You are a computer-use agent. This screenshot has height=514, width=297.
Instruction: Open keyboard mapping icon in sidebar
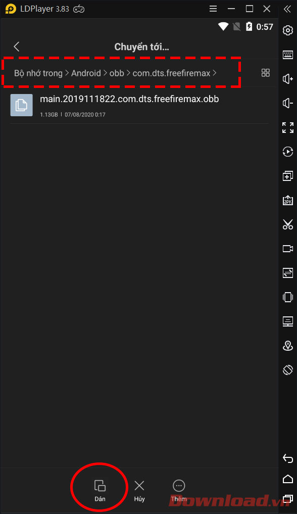288,55
